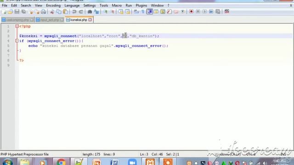Screen dimensions: 294x165
Task: Click the X at the menu bar's right end
Action: [291, 5]
